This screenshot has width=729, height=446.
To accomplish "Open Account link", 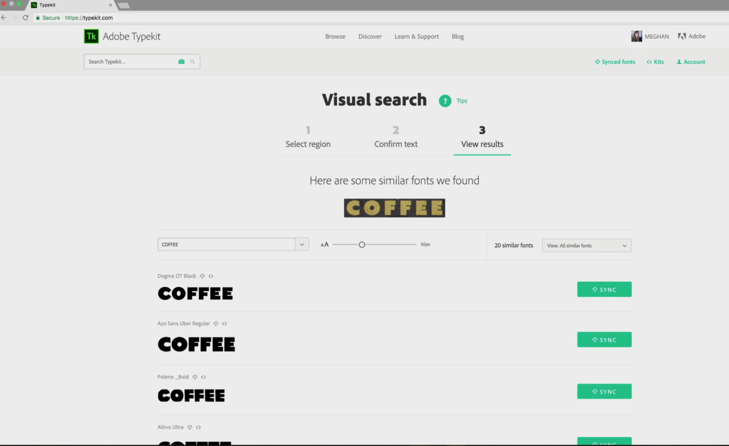I will click(691, 62).
